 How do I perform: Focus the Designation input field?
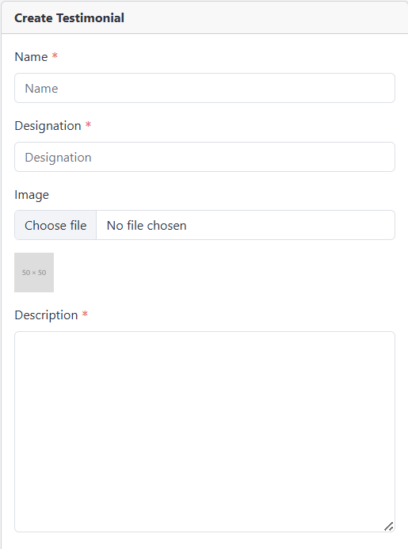(x=204, y=157)
